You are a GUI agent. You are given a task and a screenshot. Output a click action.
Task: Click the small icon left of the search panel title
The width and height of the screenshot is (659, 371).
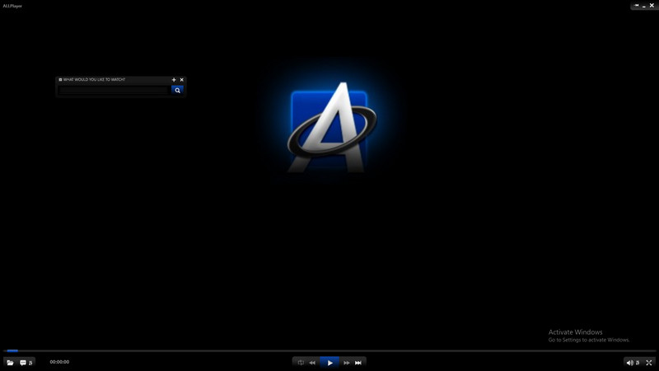coord(60,79)
